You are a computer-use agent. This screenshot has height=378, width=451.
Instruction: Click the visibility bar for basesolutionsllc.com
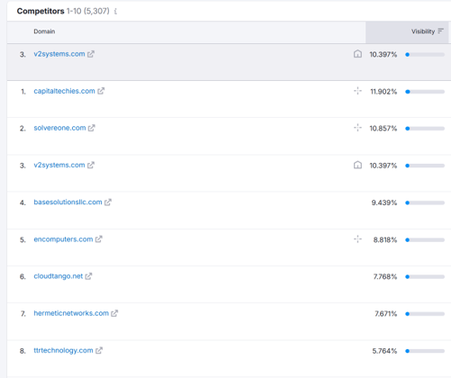pos(425,202)
